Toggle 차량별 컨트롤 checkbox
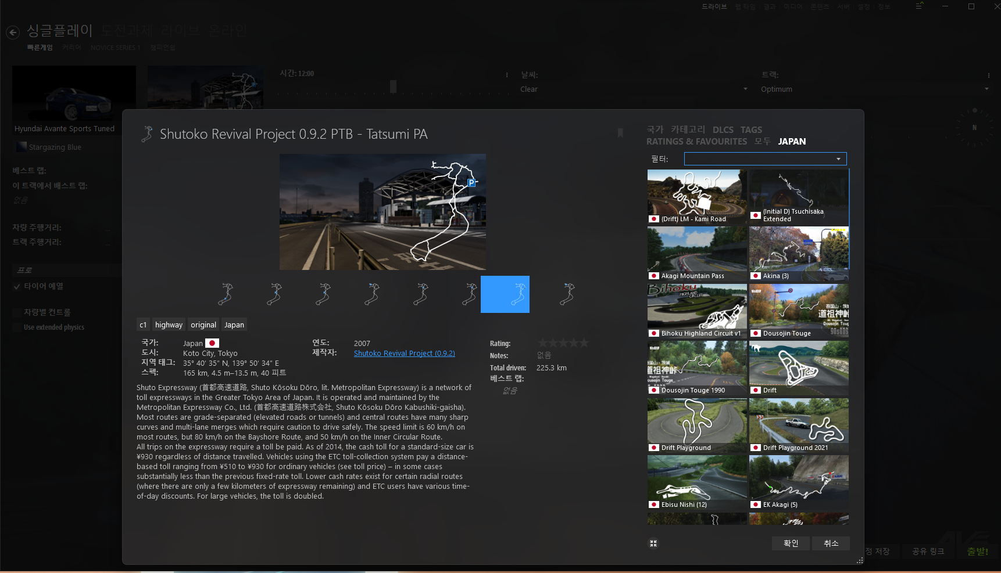This screenshot has width=1001, height=573. point(17,312)
